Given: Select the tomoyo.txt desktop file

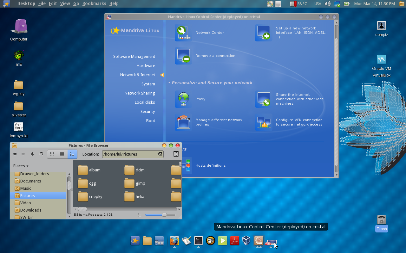Looking at the screenshot, I should 19,130.
